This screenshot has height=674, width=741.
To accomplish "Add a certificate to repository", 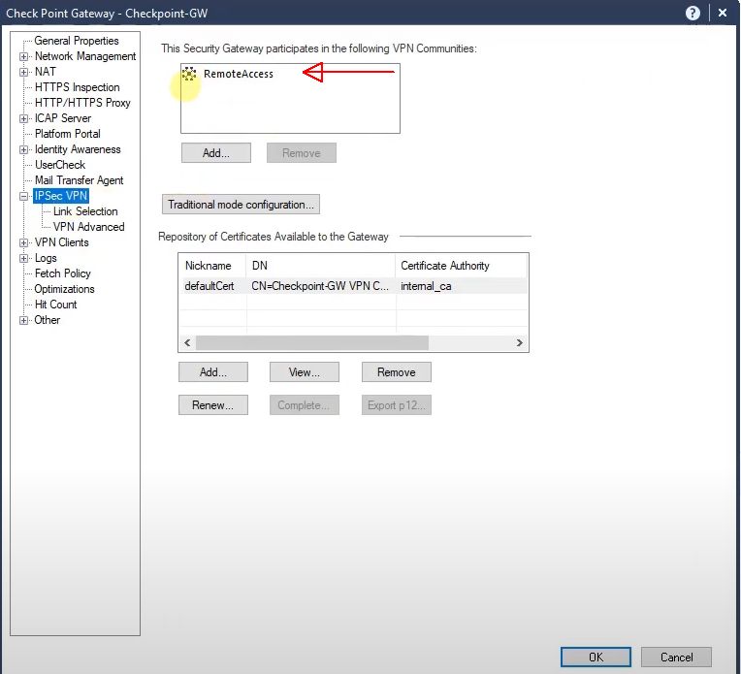I will coord(213,372).
